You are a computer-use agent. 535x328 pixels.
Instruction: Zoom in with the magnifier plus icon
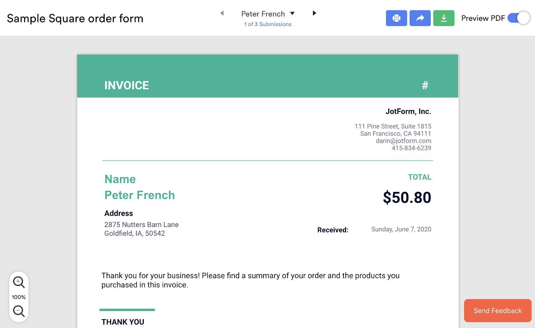19,282
